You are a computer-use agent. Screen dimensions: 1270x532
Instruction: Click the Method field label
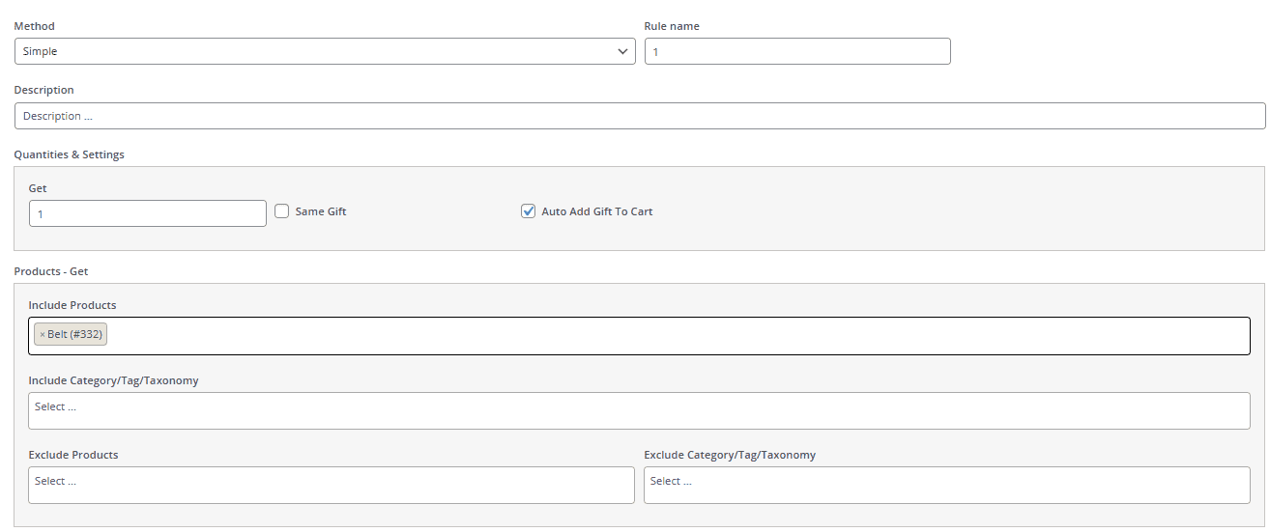34,26
